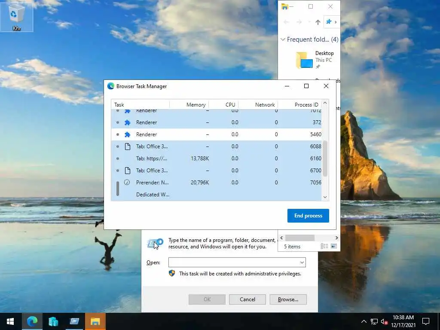
Task: Click the Back arrow in File Explorer
Action: point(286,22)
